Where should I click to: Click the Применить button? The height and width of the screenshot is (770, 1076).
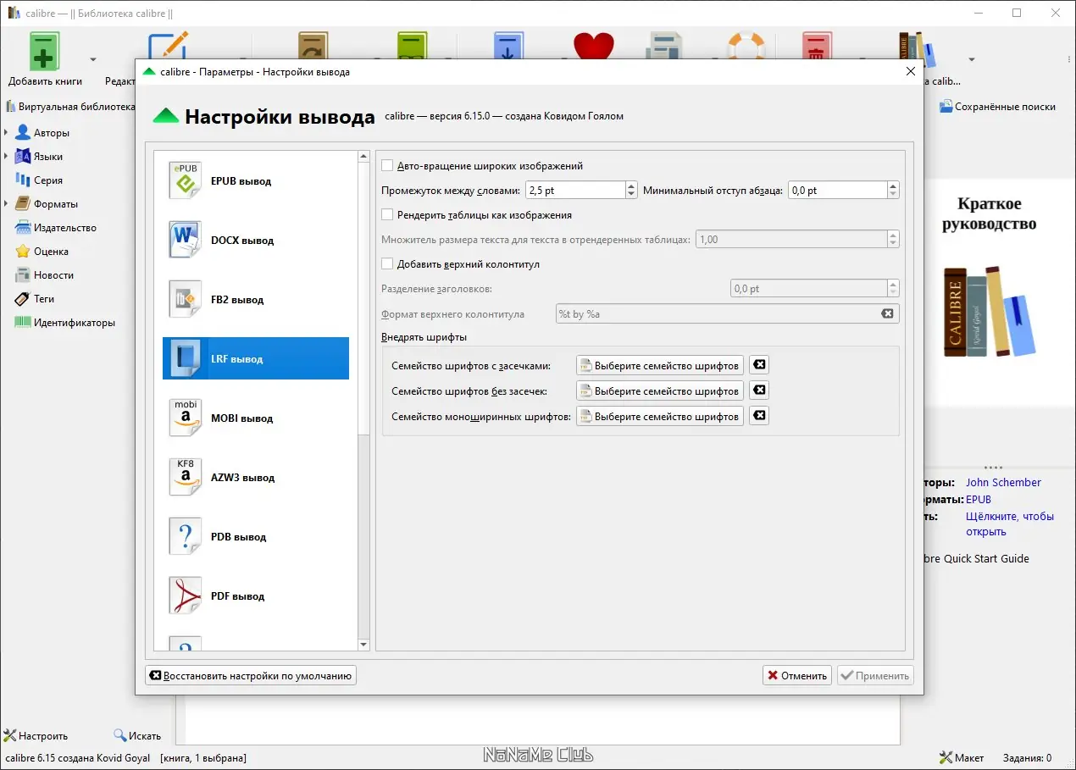[x=875, y=675]
